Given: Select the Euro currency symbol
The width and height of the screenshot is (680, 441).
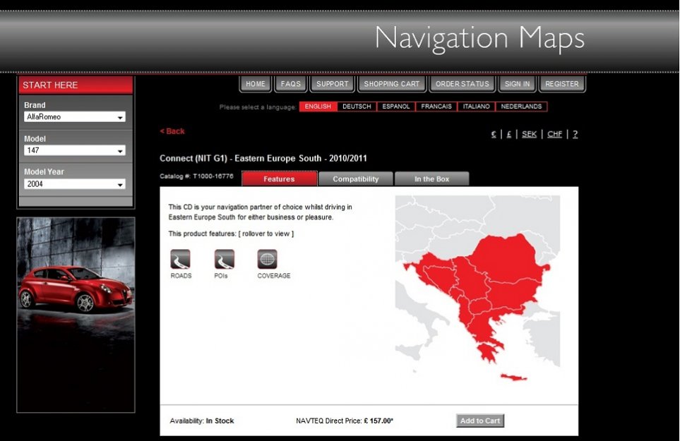Looking at the screenshot, I should (494, 134).
